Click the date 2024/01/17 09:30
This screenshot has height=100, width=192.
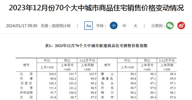tap(22, 26)
